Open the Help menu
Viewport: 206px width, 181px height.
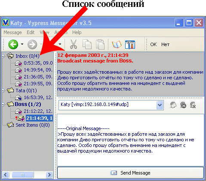(x=77, y=32)
